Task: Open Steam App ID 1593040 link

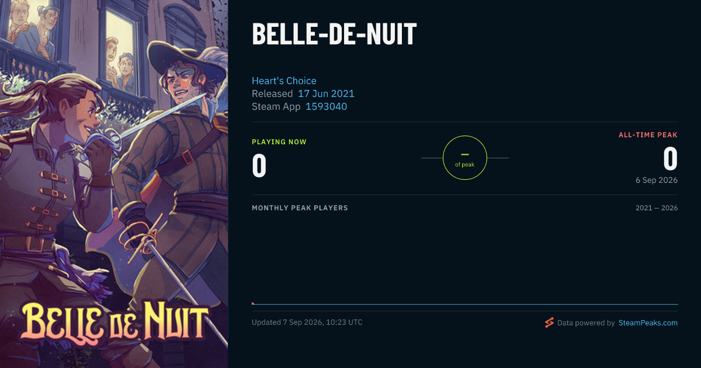Action: click(326, 106)
